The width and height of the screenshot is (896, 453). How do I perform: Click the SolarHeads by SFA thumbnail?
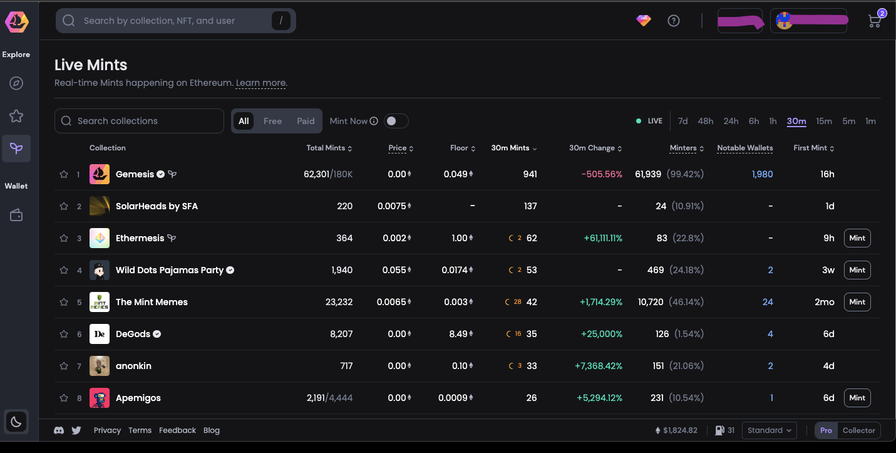point(100,206)
